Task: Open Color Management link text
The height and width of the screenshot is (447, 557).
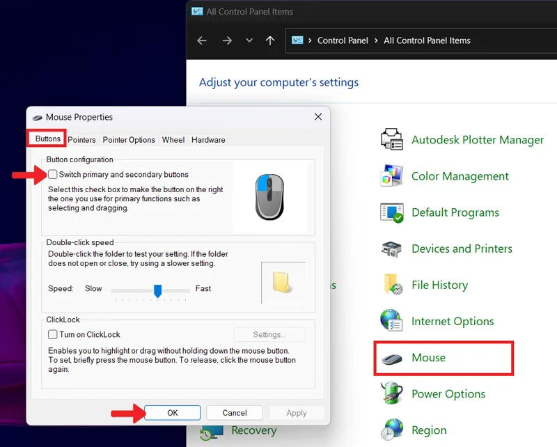Action: coord(460,176)
